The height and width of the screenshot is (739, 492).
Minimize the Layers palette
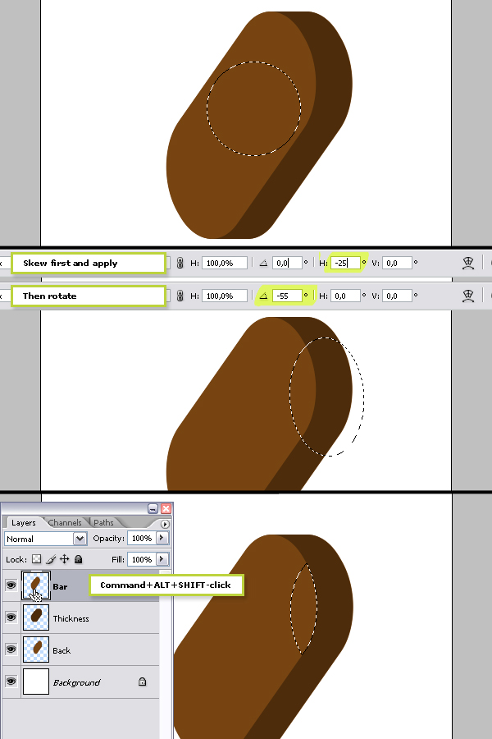[153, 508]
